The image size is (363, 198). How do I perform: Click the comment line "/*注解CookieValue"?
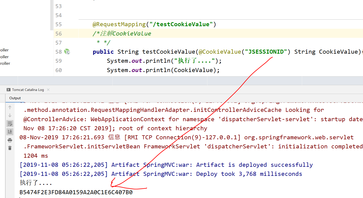tap(122, 34)
